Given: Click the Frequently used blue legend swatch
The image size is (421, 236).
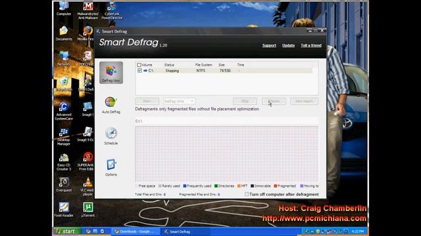Looking at the screenshot, I should coord(185,186).
